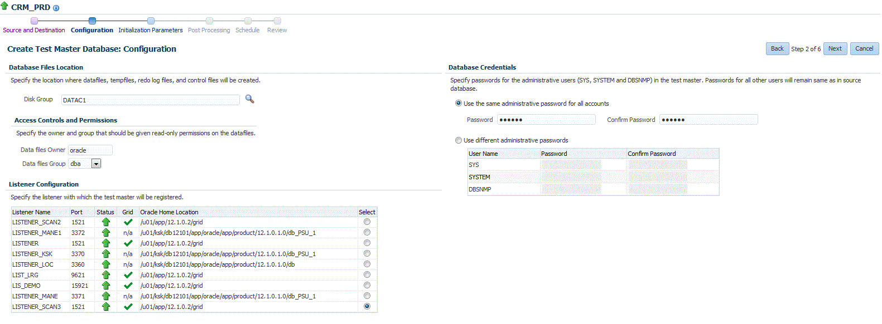Click the Port column header
882x324 pixels.
tap(76, 212)
